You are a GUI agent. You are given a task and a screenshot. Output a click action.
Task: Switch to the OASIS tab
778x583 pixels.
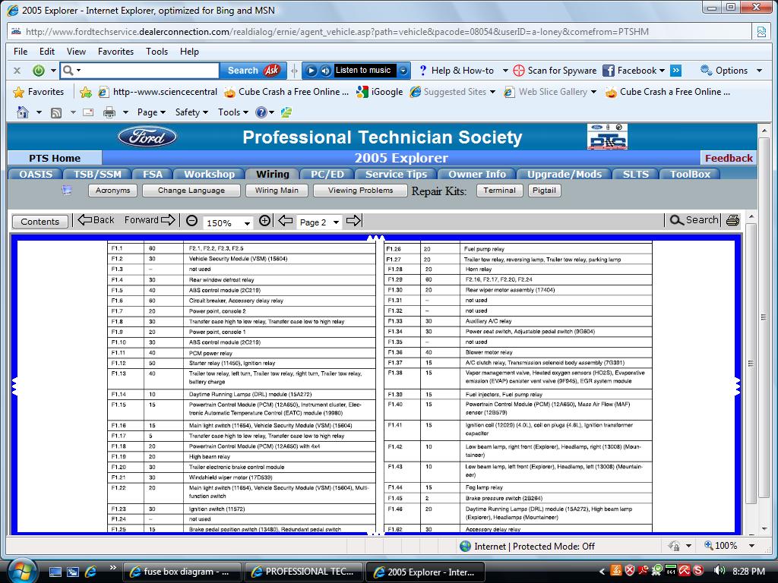pyautogui.click(x=36, y=174)
